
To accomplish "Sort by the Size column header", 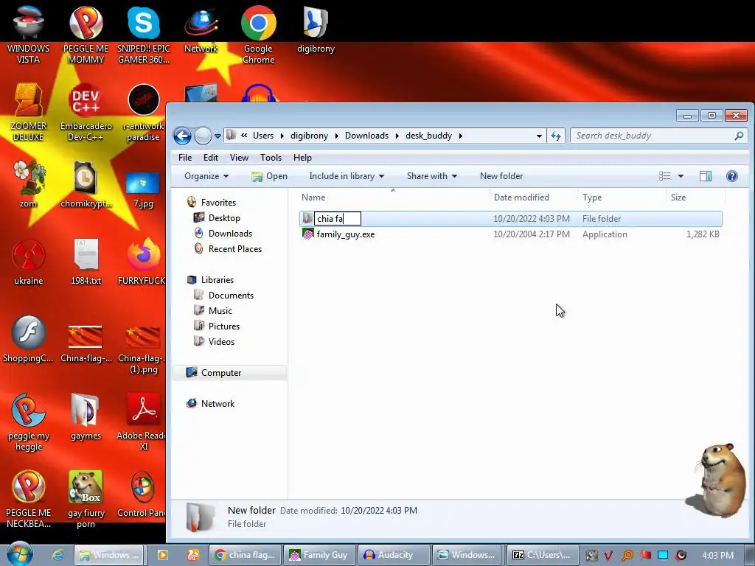I will (x=695, y=198).
